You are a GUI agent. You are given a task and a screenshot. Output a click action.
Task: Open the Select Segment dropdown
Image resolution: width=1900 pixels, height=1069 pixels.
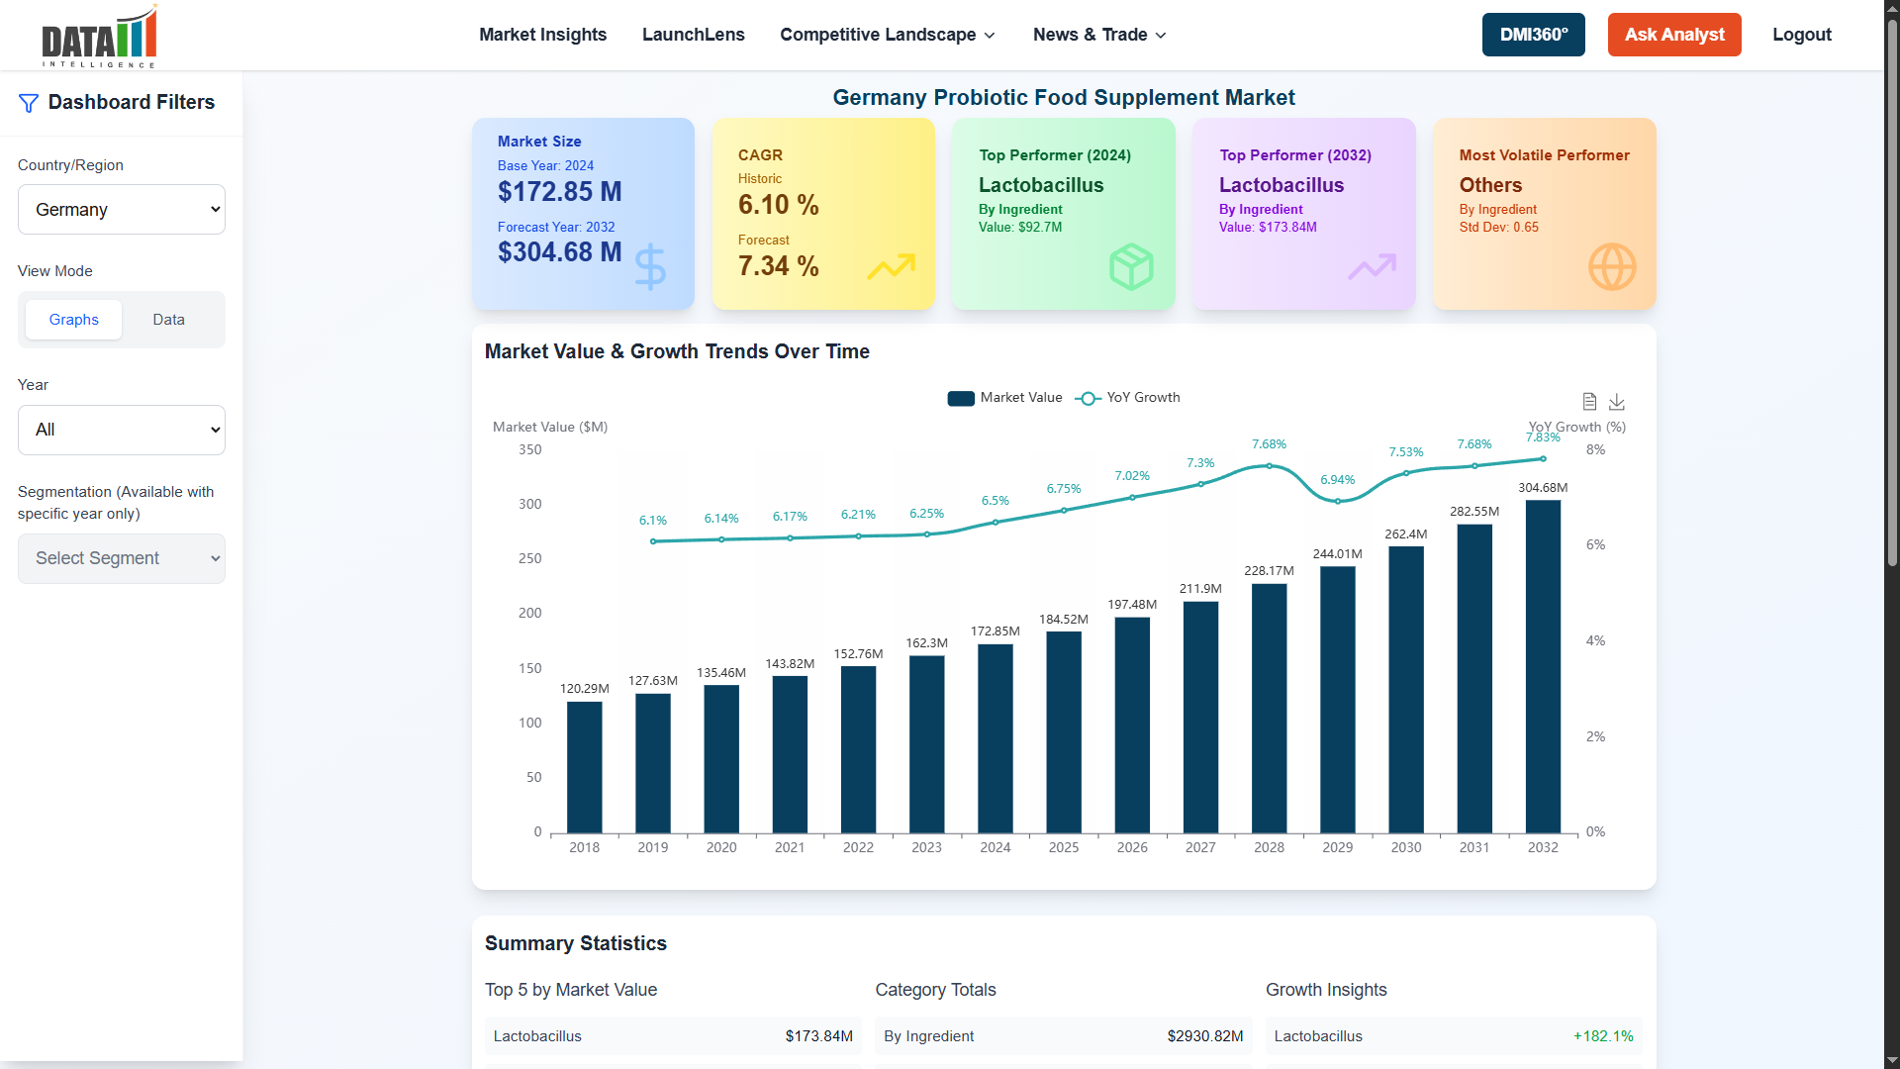pyautogui.click(x=121, y=558)
